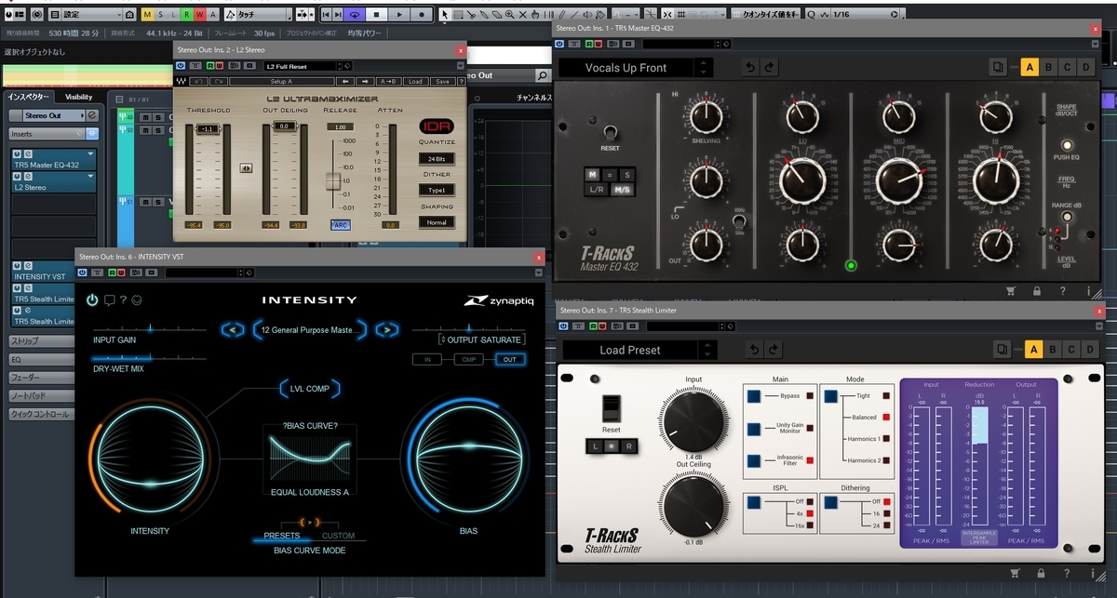The height and width of the screenshot is (598, 1117).
Task: Open the L2 Quantize 24 Bits selector
Action: 436,159
